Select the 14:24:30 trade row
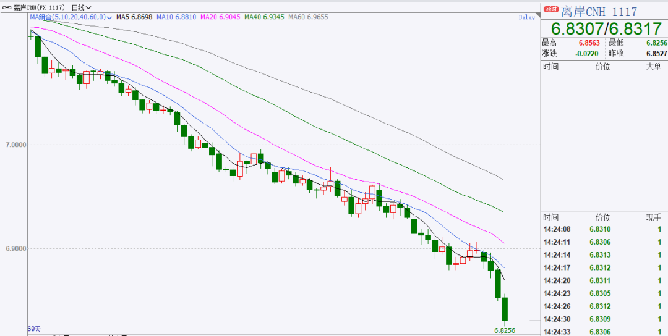 point(603,319)
